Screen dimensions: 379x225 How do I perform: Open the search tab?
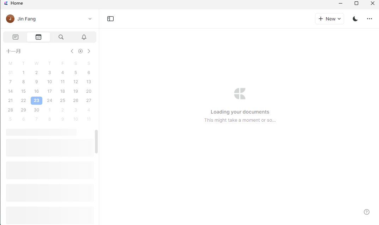pyautogui.click(x=61, y=37)
